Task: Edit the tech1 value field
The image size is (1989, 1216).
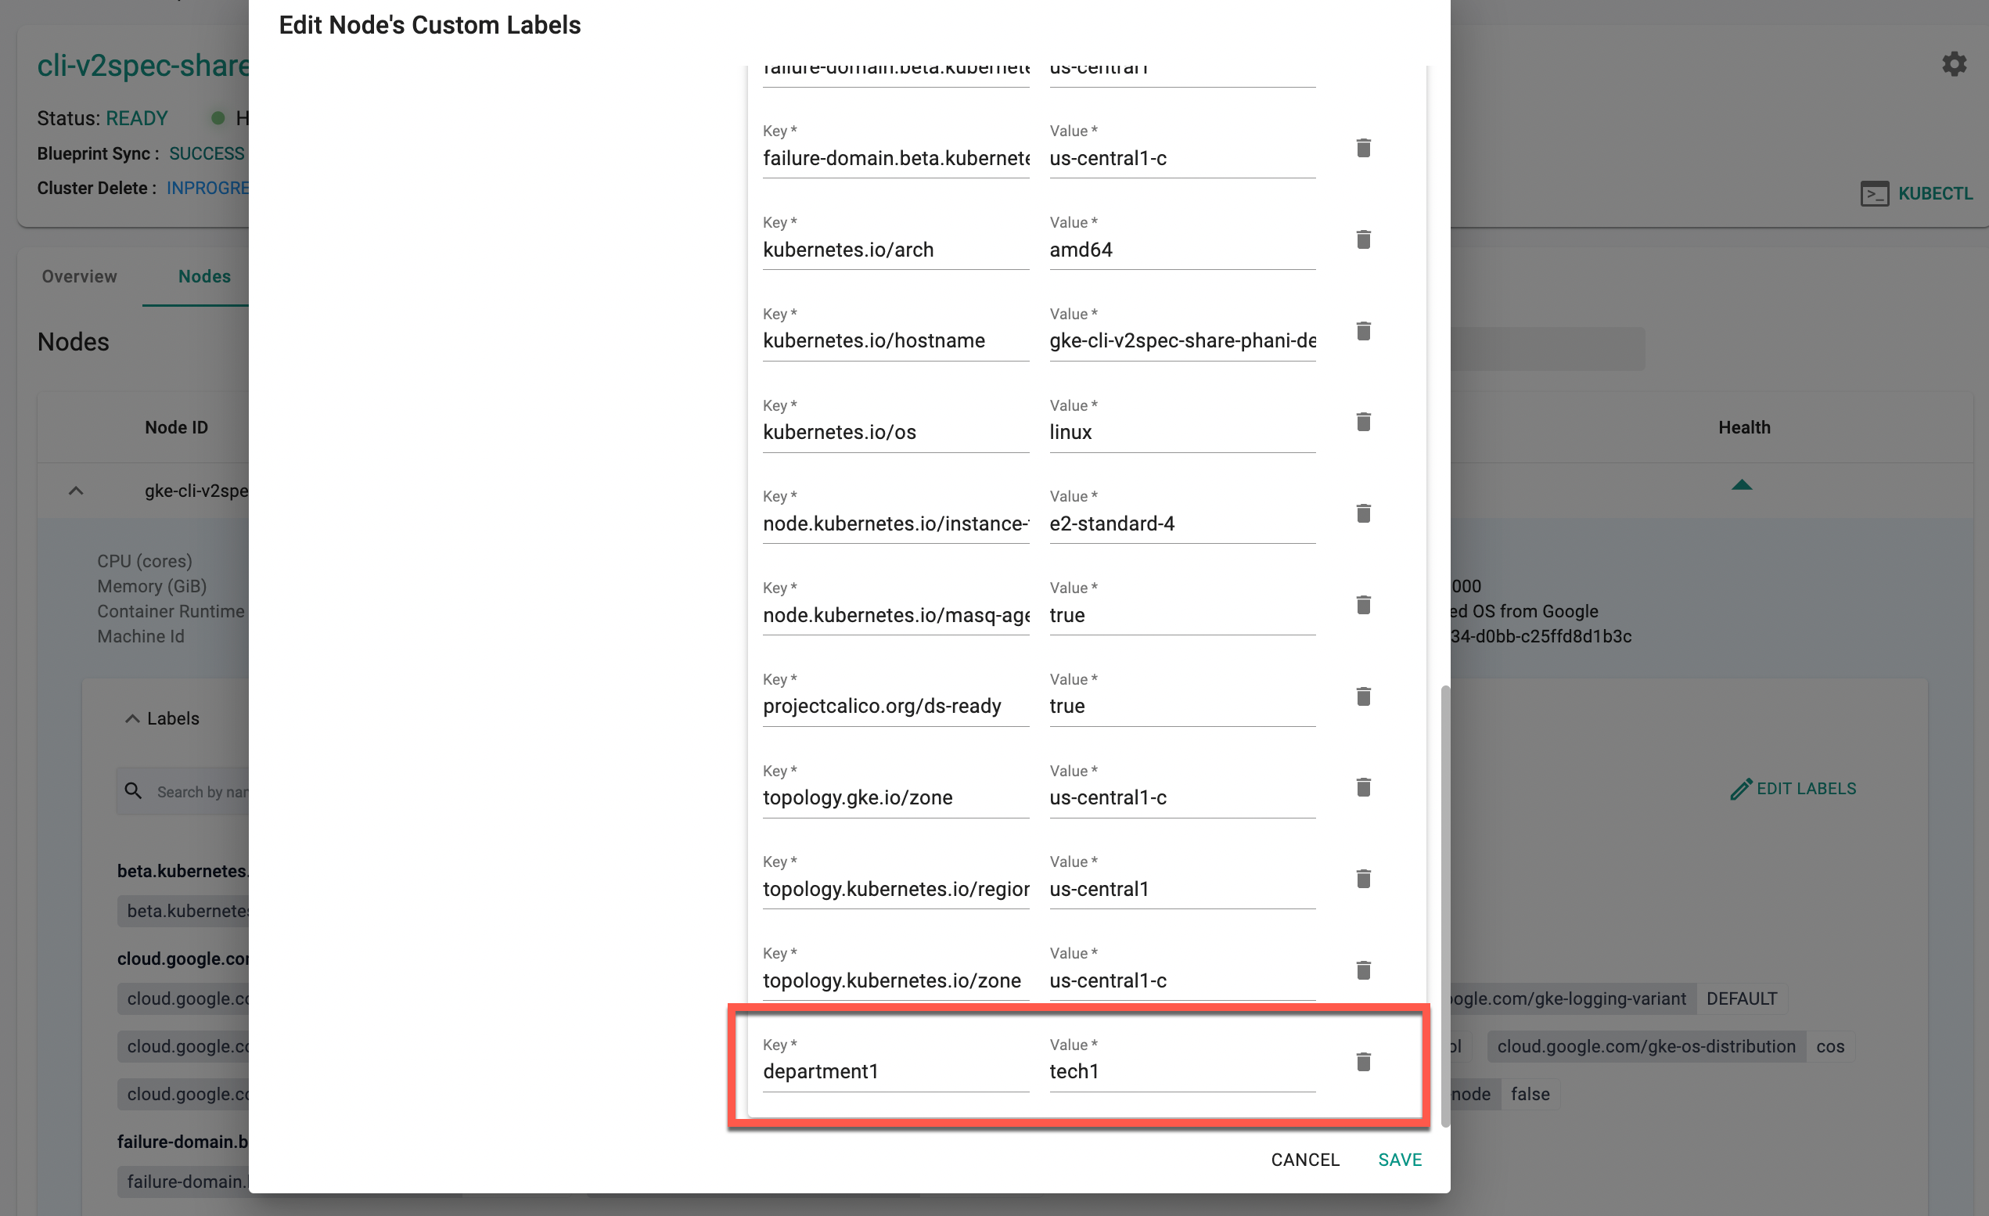Action: coord(1181,1071)
